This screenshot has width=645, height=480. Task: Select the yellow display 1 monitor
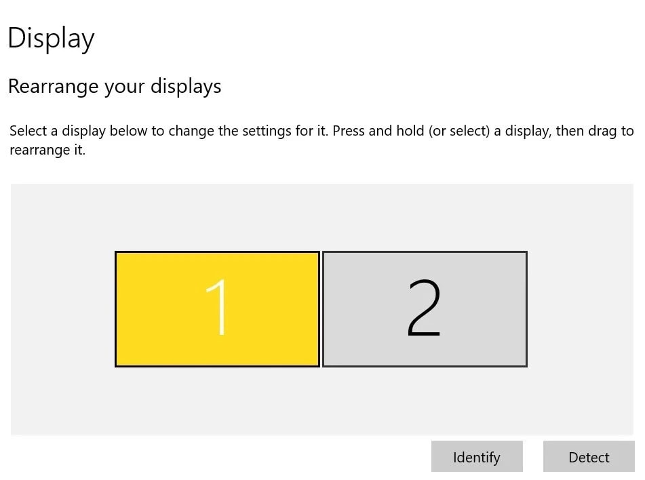point(217,309)
